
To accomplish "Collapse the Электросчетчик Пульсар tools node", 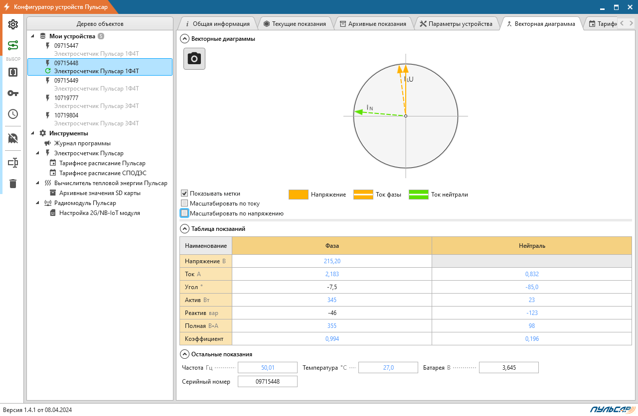I will click(x=38, y=153).
